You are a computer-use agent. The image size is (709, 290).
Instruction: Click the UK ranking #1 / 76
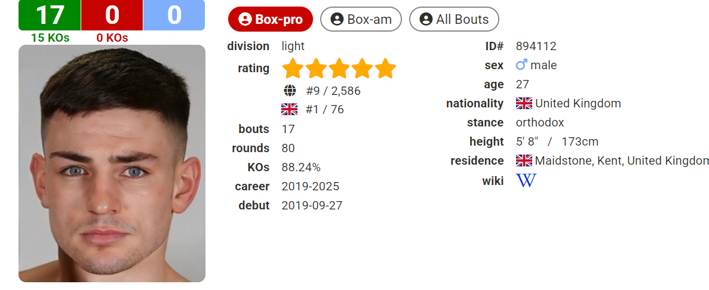pyautogui.click(x=325, y=109)
